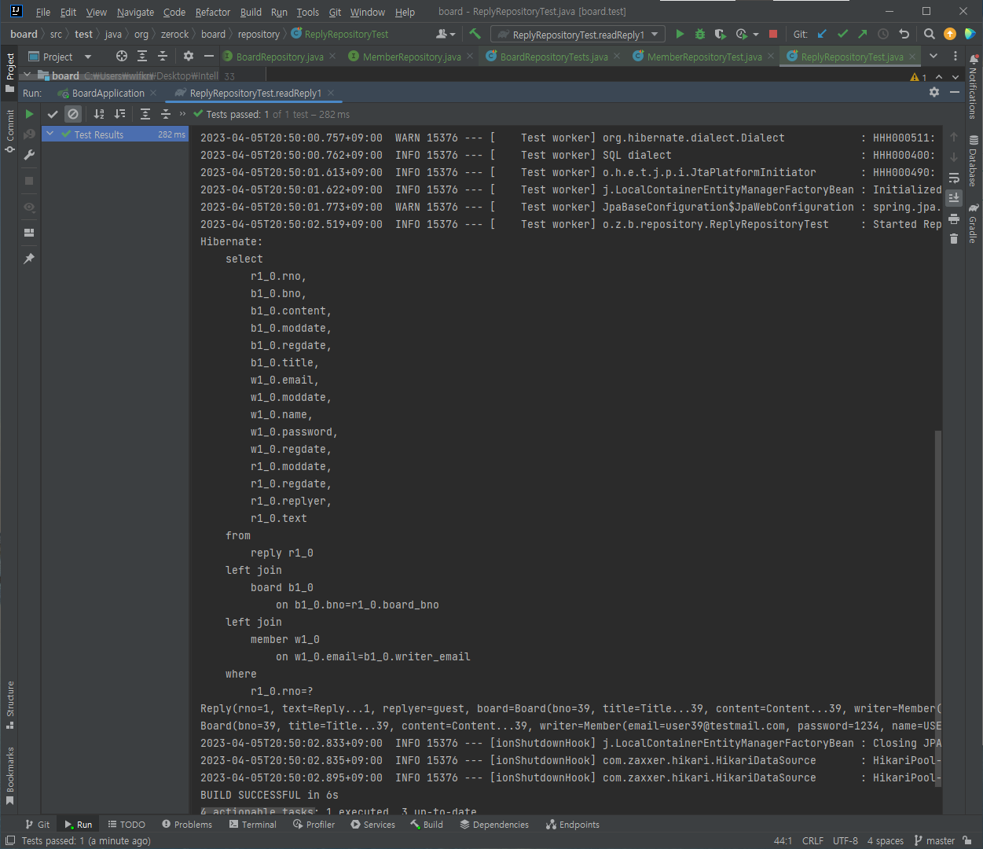Update project with blue Git arrow

822,34
